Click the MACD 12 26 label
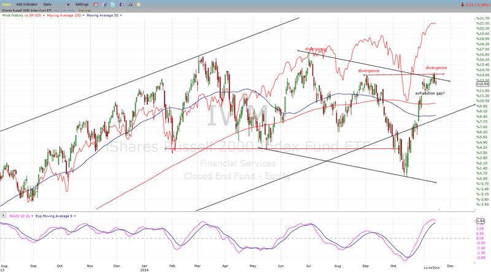Screen dimensions: 491x272 (20, 216)
